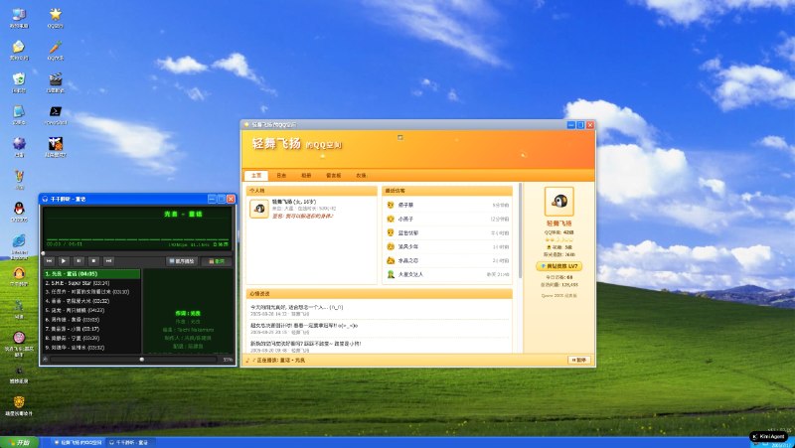Stop playback with the square stop button

(x=93, y=261)
